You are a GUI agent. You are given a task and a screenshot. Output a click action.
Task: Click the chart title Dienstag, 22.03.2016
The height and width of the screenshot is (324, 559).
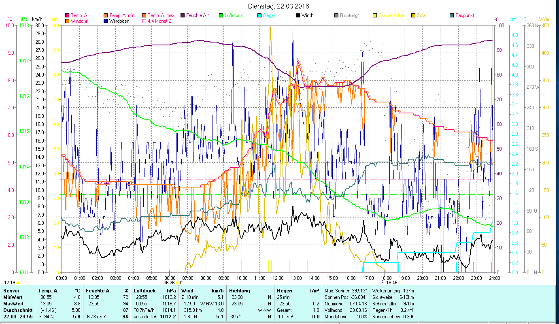pyautogui.click(x=278, y=6)
